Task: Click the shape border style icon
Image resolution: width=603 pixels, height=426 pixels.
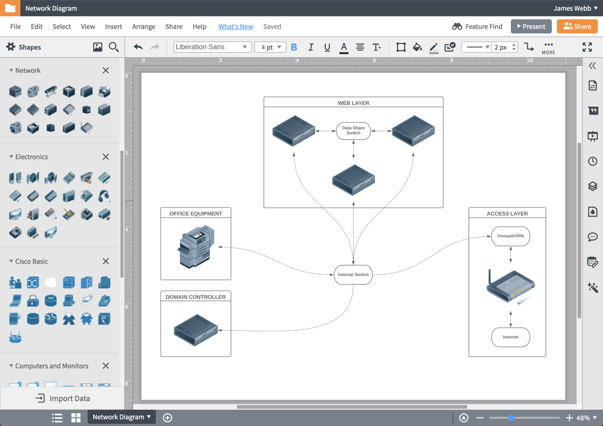Action: [x=401, y=47]
